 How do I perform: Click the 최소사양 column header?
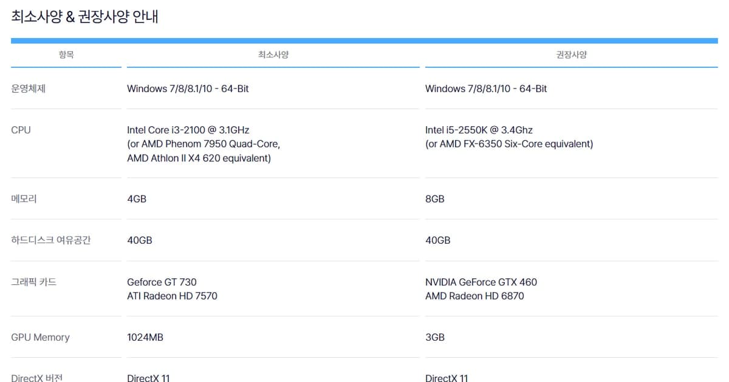273,55
